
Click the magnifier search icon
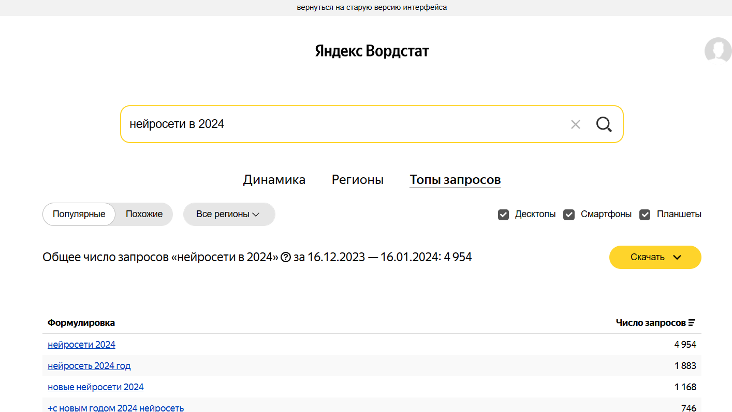[604, 124]
